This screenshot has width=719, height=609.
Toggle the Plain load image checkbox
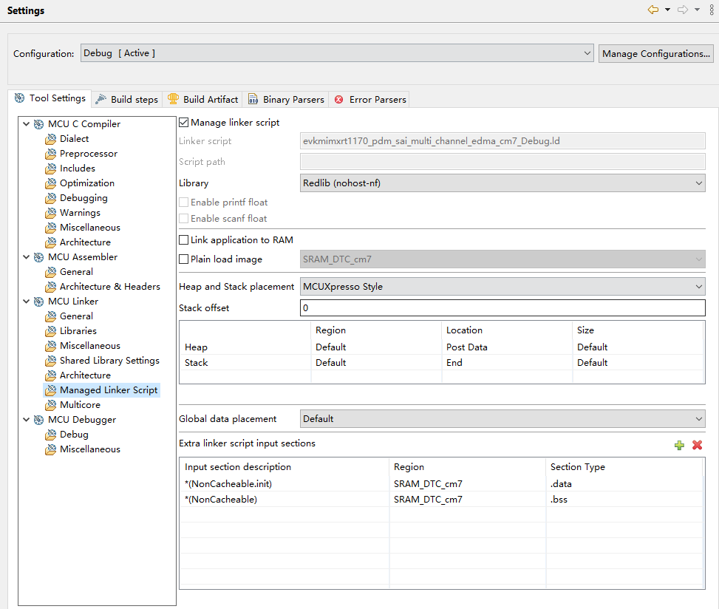pos(184,259)
